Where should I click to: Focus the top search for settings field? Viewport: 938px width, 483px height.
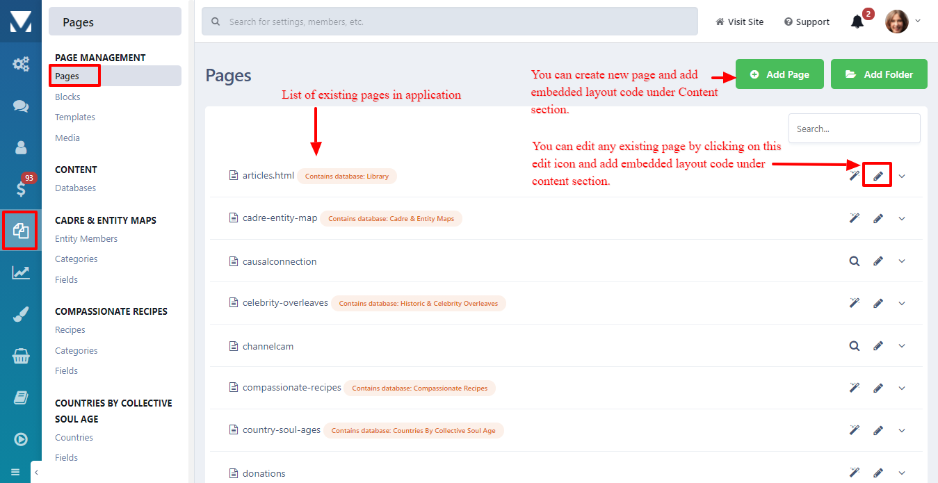tap(450, 22)
